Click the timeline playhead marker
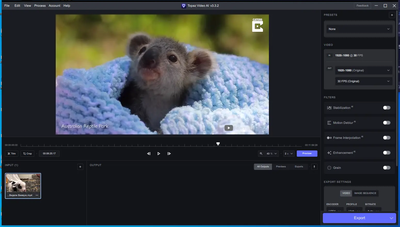 click(218, 144)
